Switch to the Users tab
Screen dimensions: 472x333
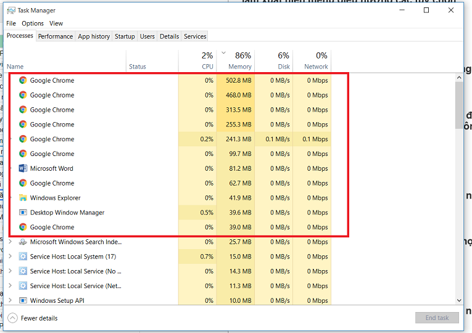147,36
